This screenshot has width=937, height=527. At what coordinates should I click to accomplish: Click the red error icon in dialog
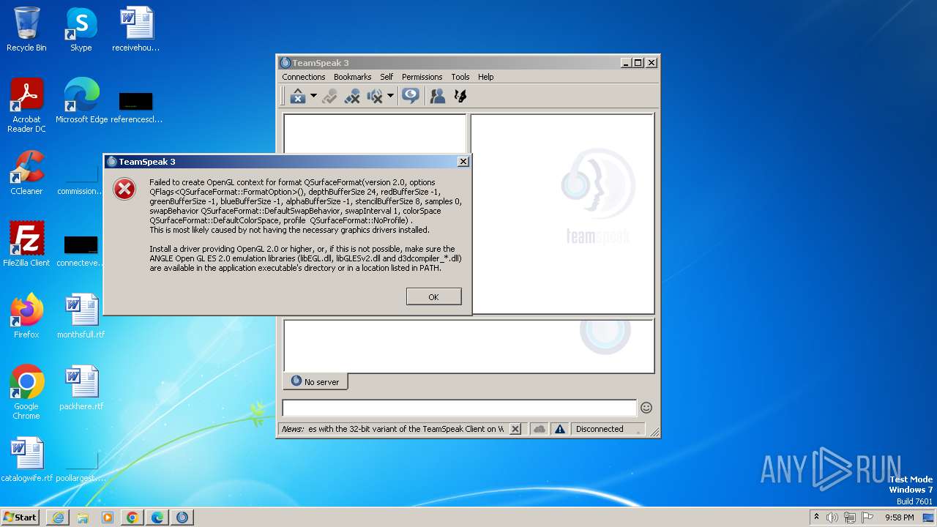click(124, 189)
